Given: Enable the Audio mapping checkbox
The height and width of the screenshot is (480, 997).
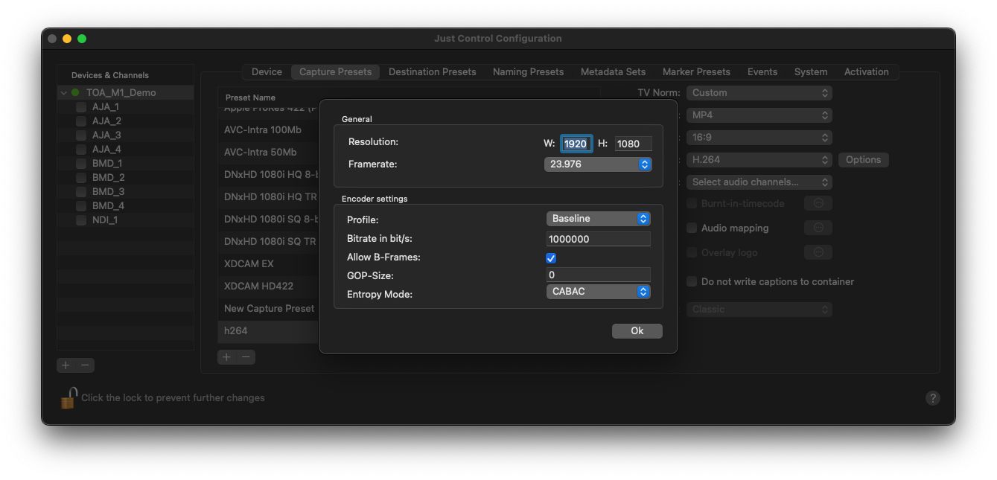Looking at the screenshot, I should click(x=692, y=228).
